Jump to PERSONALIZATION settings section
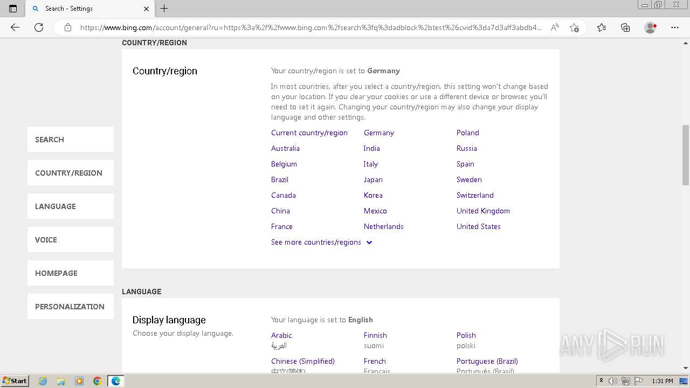 (x=71, y=307)
